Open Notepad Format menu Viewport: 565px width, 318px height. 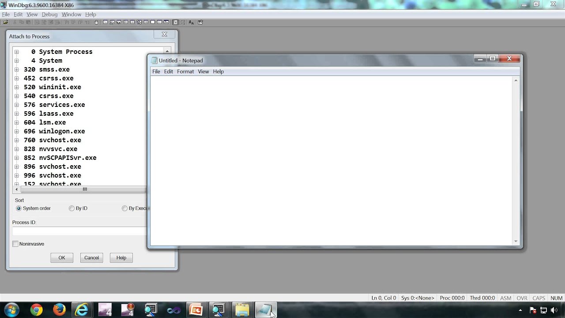(185, 72)
